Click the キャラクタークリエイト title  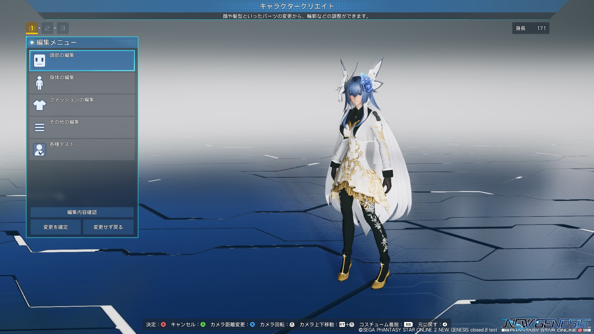coord(297,6)
